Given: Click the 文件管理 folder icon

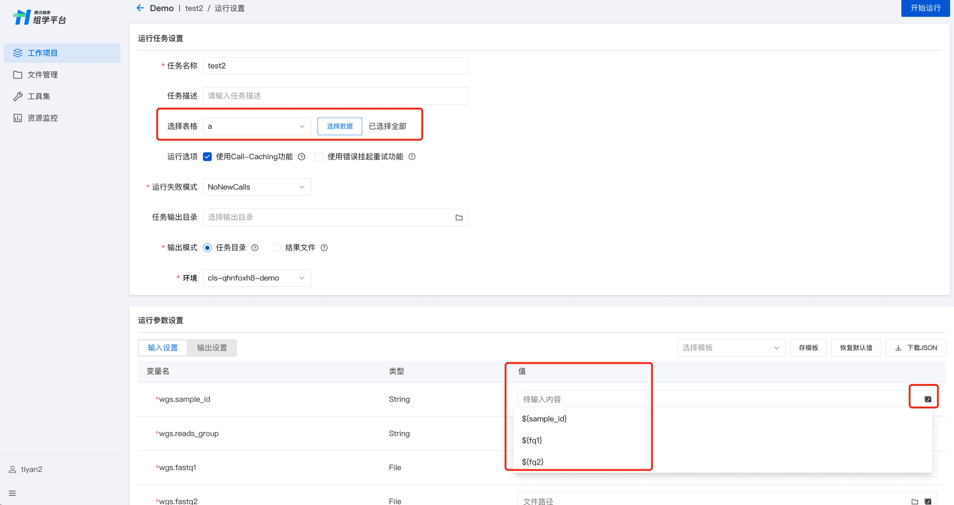Looking at the screenshot, I should click(x=17, y=74).
